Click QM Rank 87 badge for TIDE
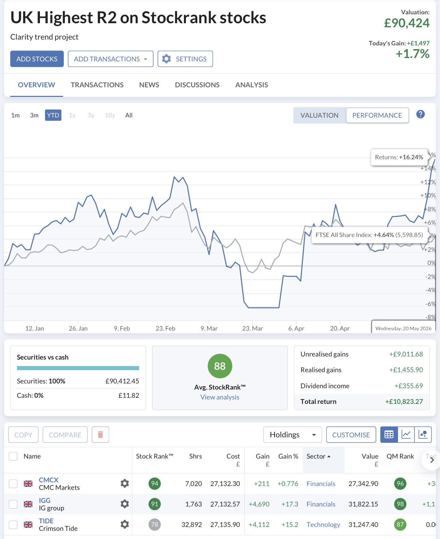Screen dimensions: 440x539 [x=400, y=524]
